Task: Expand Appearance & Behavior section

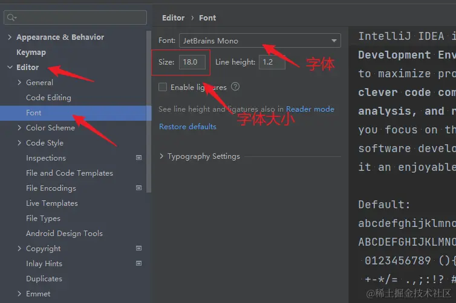Action: 10,37
